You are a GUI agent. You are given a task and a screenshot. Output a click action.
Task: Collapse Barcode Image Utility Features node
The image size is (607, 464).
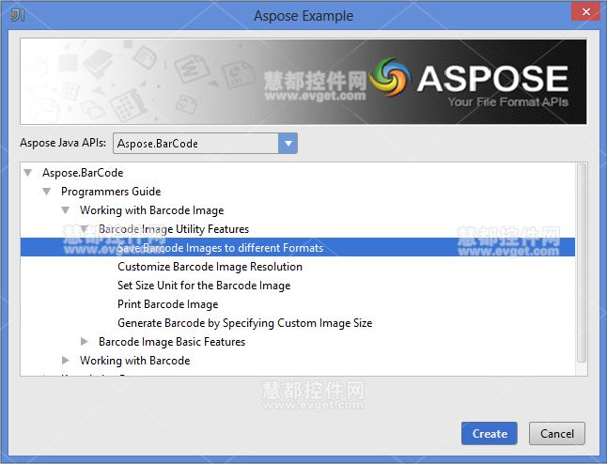click(x=84, y=229)
